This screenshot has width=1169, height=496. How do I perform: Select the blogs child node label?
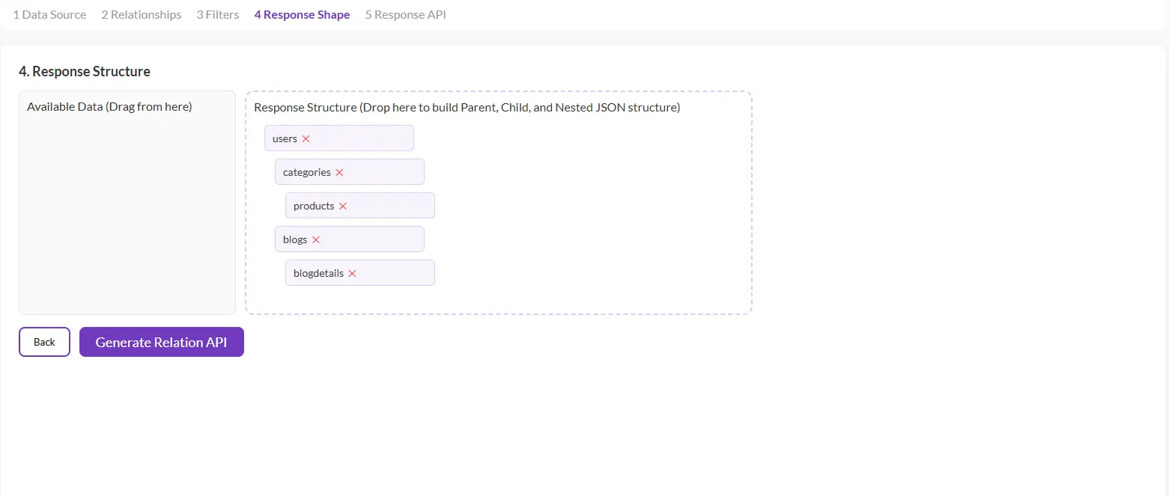(x=295, y=240)
